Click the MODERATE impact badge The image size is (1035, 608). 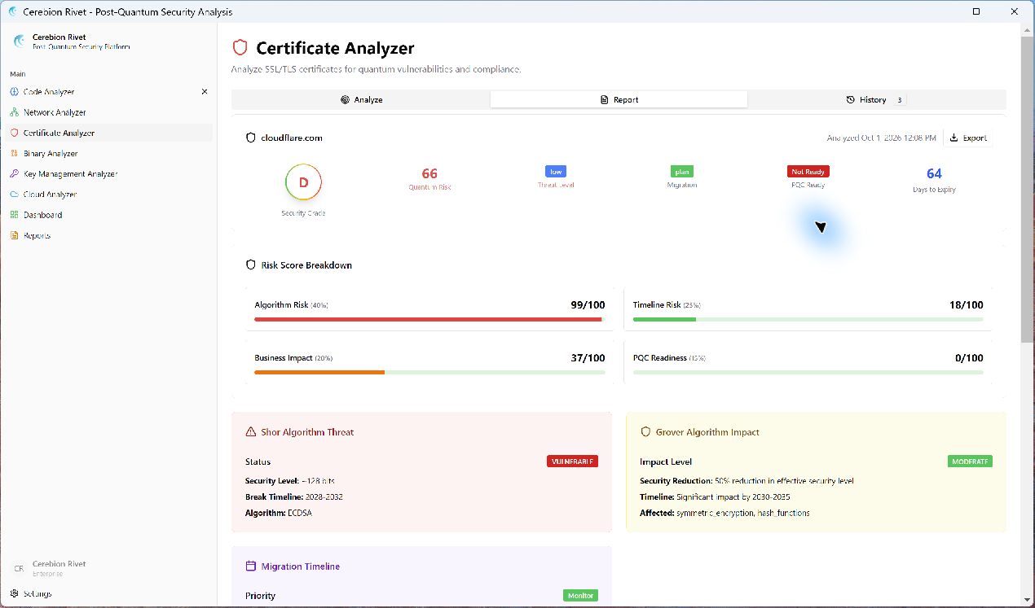971,461
